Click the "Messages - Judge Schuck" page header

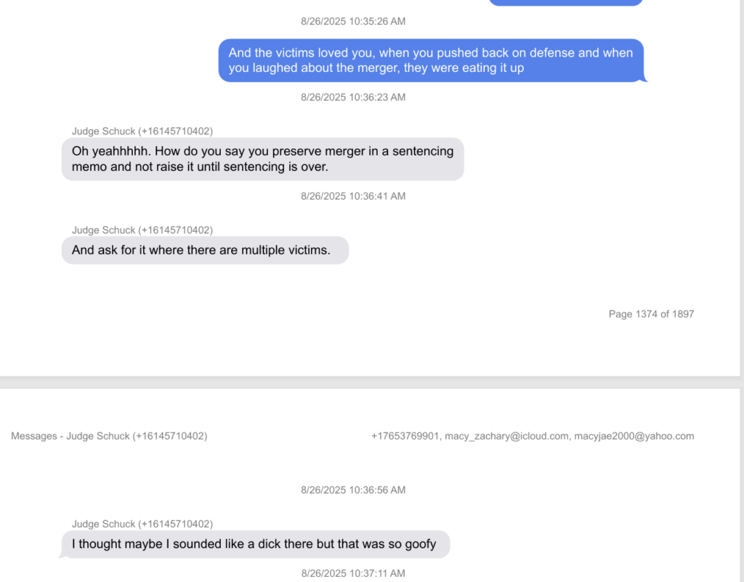[109, 437]
